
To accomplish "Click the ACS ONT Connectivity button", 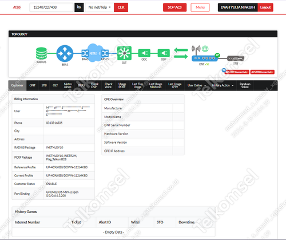I will pyautogui.click(x=237, y=72).
